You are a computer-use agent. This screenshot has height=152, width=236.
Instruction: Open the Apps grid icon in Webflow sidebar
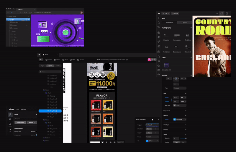tap(159, 70)
